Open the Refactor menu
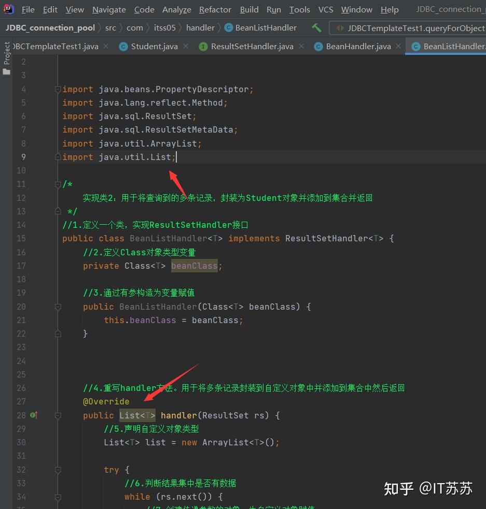The image size is (486, 509). coord(215,9)
